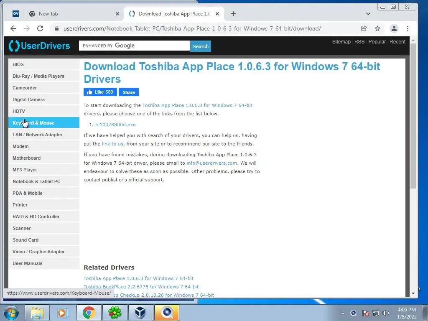Viewport: 428px width, 321px height.
Task: Open the PDA & Mobile category
Action: [44, 193]
